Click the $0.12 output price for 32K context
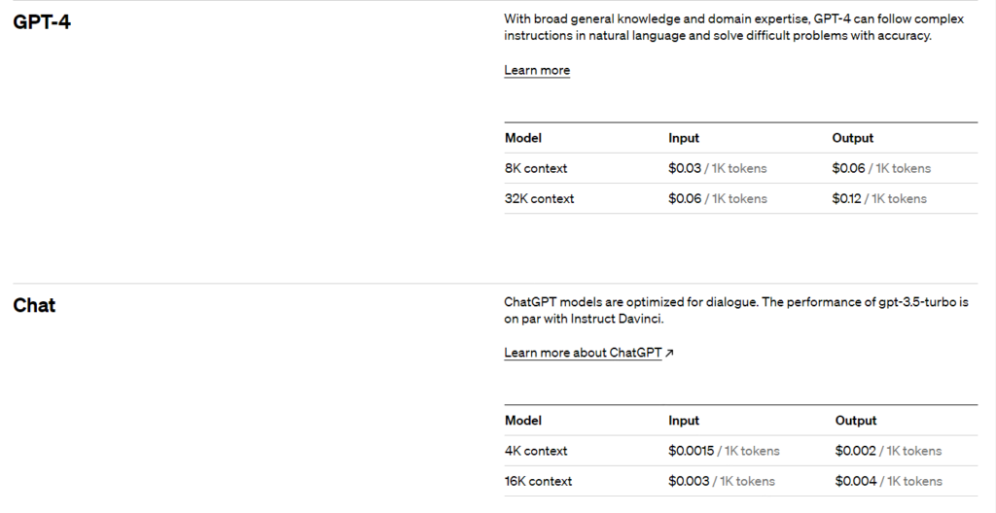 click(x=847, y=198)
